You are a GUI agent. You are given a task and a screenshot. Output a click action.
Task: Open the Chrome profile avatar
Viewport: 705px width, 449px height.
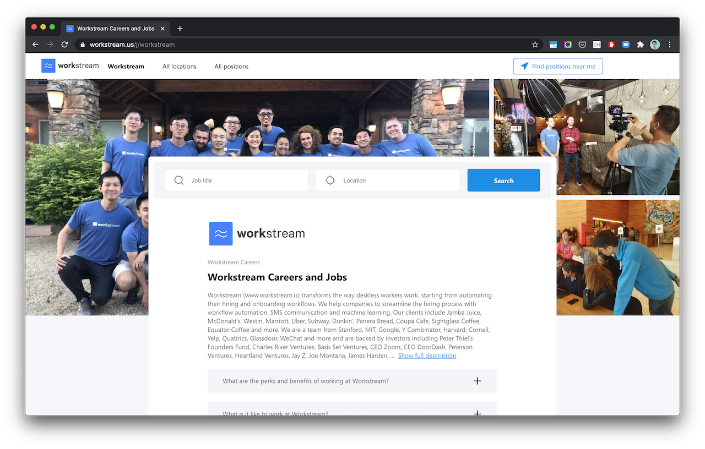click(x=655, y=45)
